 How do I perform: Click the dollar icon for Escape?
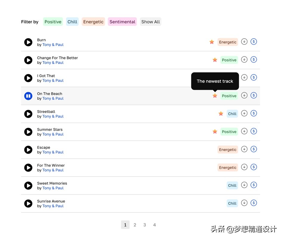click(x=254, y=149)
